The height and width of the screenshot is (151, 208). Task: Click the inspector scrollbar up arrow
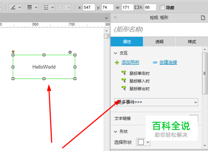tap(205, 50)
